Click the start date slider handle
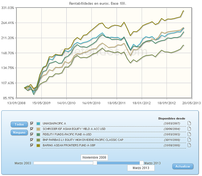Viewport: 202px width, 176px height. click(95, 163)
